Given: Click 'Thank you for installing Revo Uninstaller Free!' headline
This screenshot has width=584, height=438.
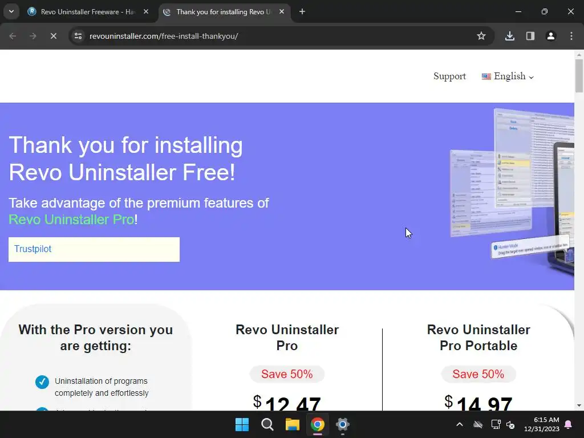Looking at the screenshot, I should point(125,159).
